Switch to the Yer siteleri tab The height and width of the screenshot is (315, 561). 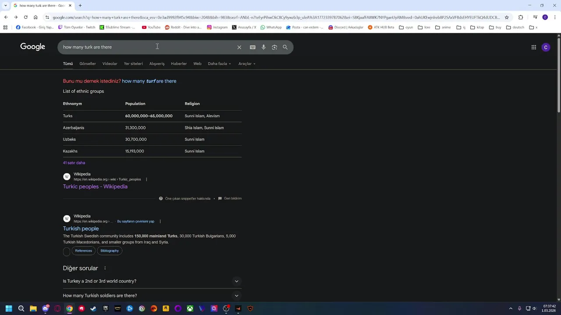tap(133, 64)
